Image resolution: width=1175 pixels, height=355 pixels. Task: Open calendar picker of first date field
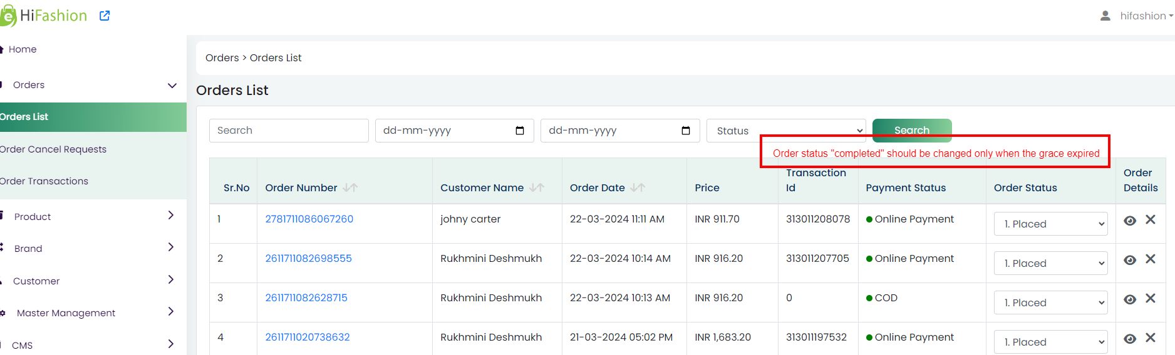[x=520, y=131]
